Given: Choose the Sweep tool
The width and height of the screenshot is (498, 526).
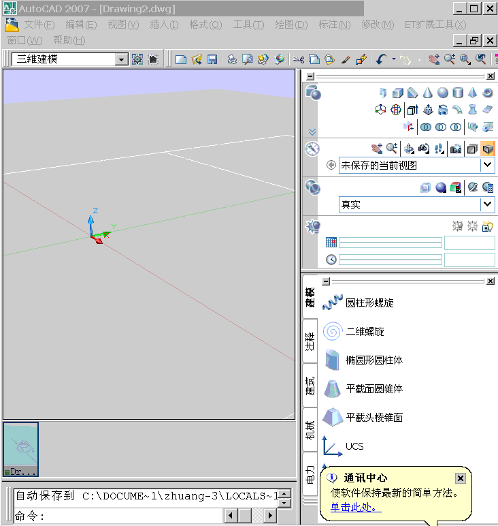Looking at the screenshot, I should point(457,110).
